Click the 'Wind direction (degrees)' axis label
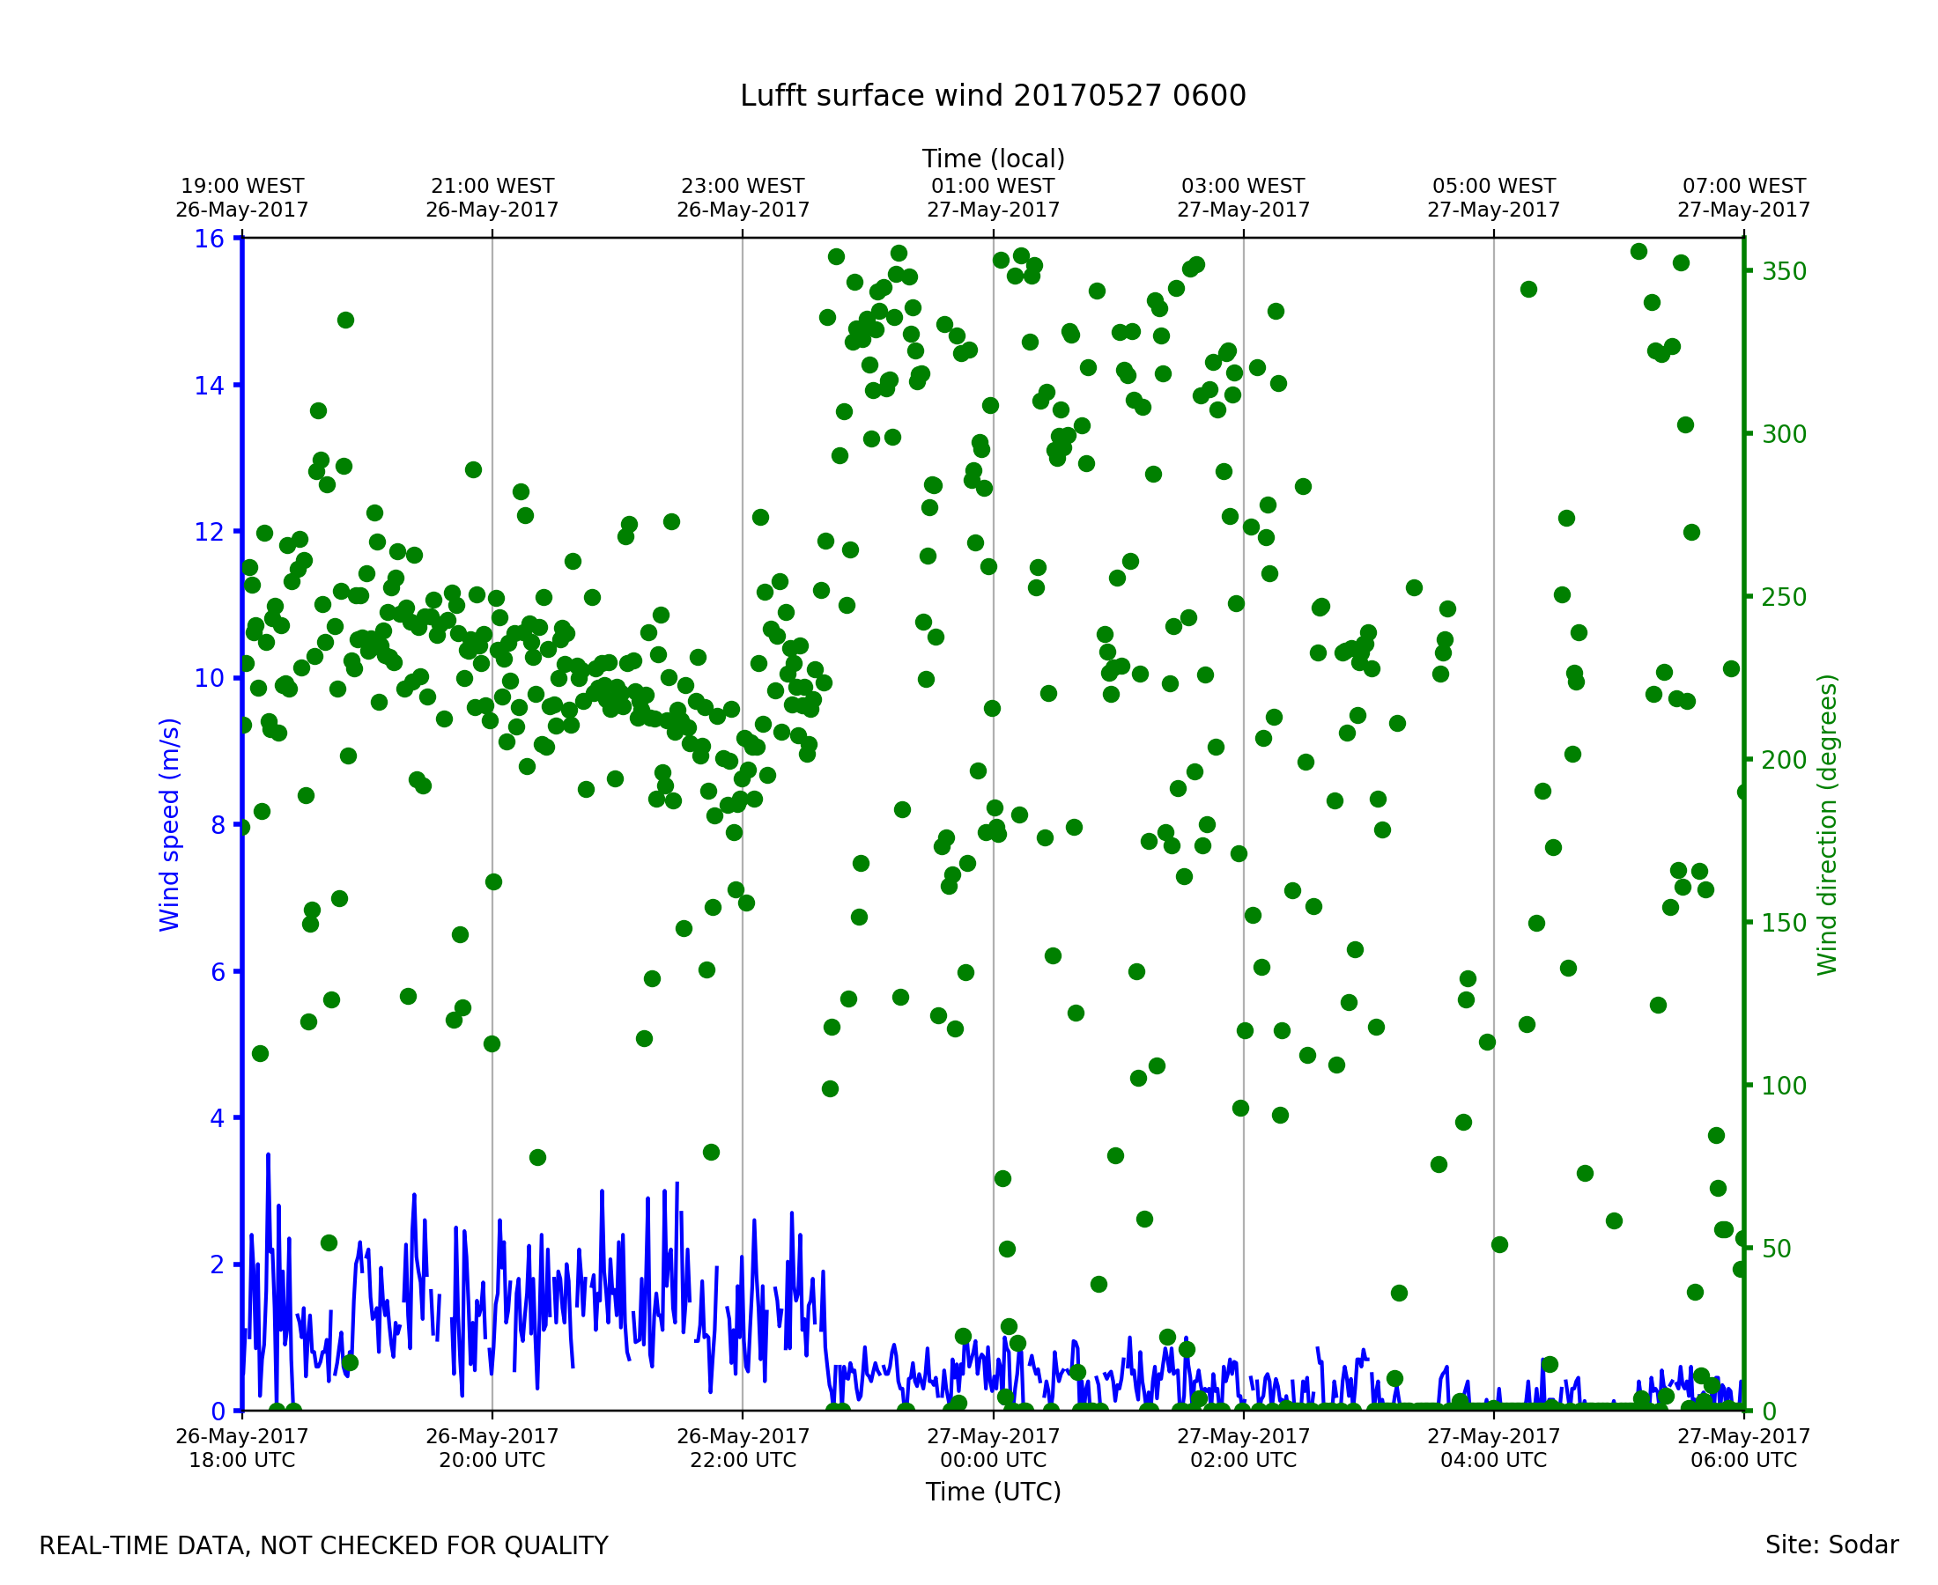The width and height of the screenshot is (1938, 1585). (x=1827, y=824)
